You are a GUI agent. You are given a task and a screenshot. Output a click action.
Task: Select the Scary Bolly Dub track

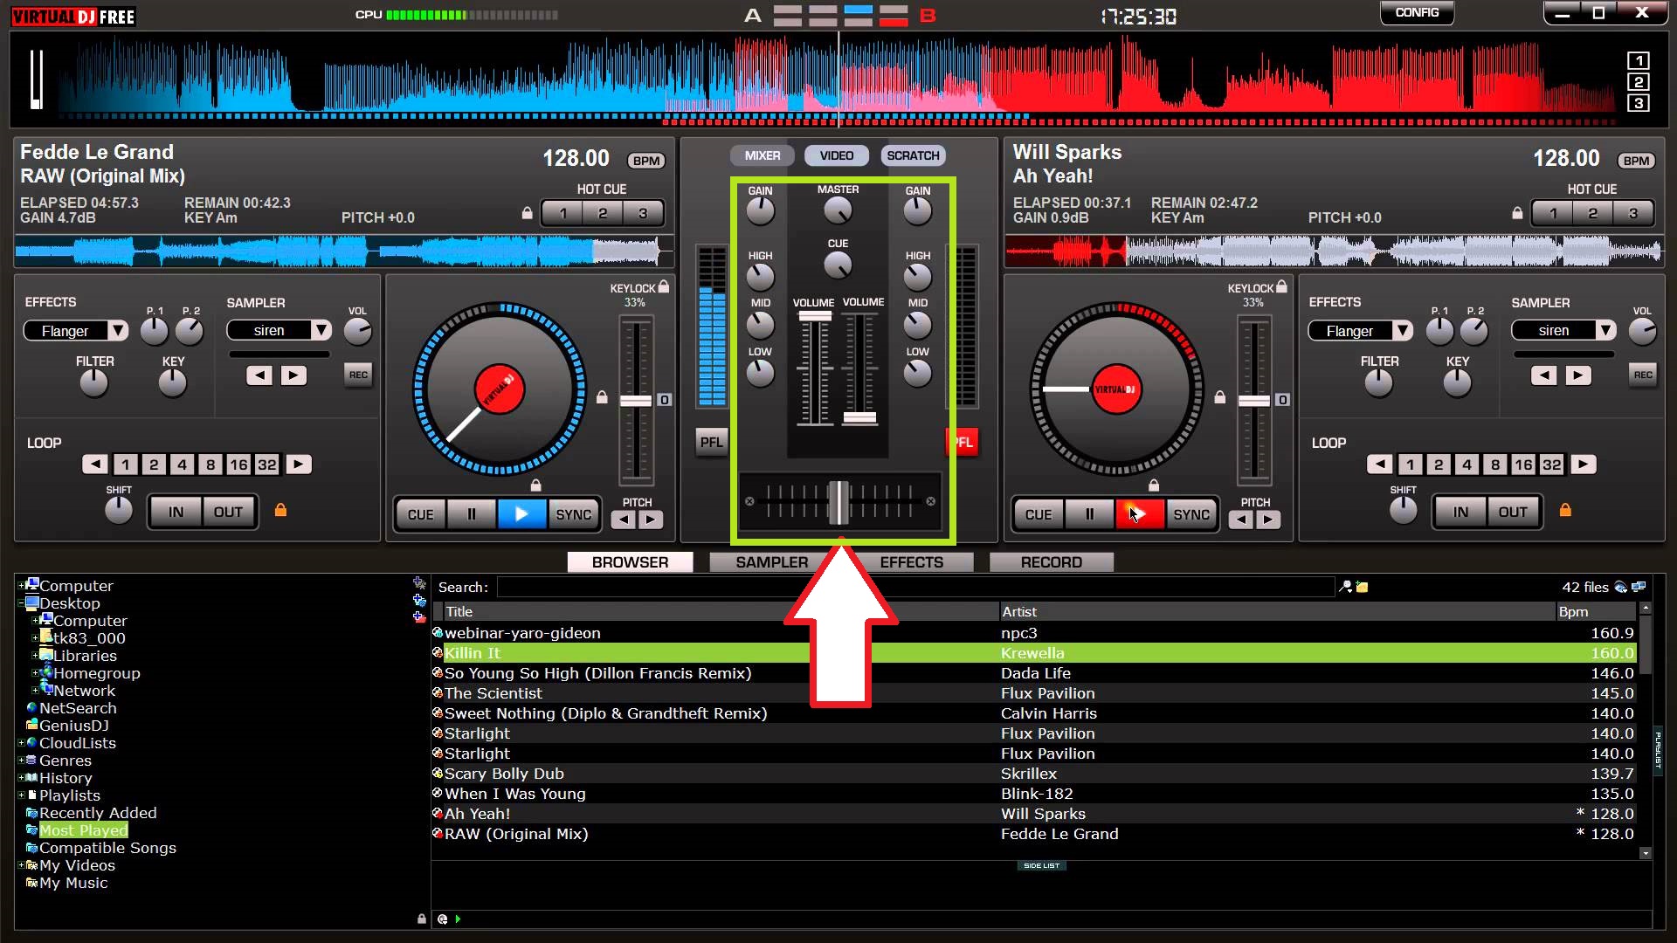pos(1034,774)
